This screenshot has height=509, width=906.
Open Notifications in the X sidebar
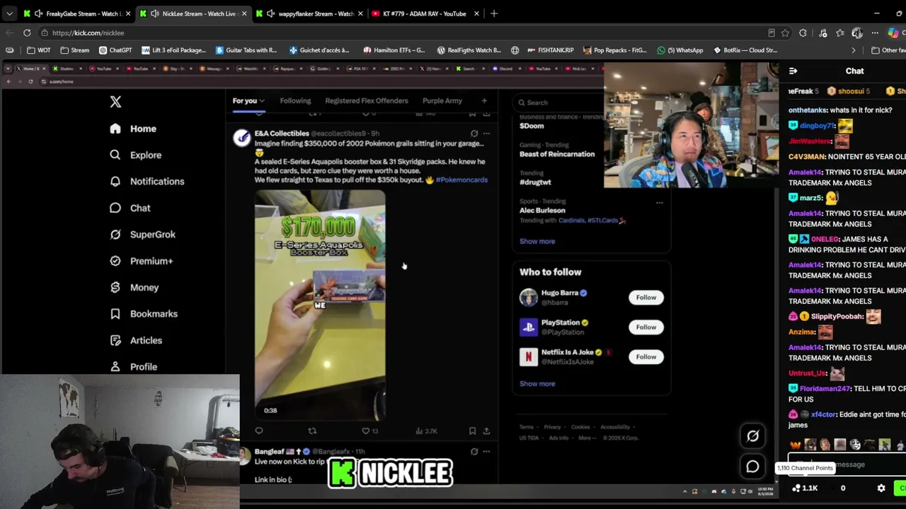pyautogui.click(x=147, y=182)
